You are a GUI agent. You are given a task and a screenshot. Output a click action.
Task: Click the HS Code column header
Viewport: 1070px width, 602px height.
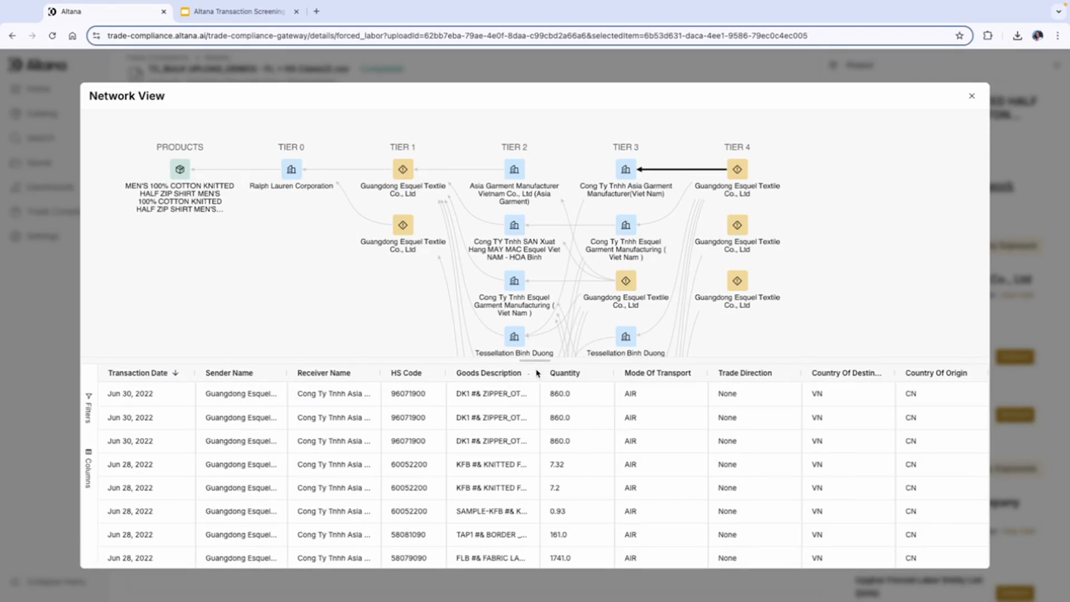[406, 373]
